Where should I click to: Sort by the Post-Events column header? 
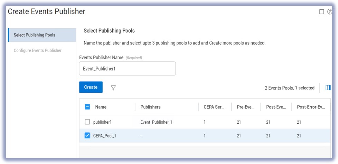[x=276, y=107]
